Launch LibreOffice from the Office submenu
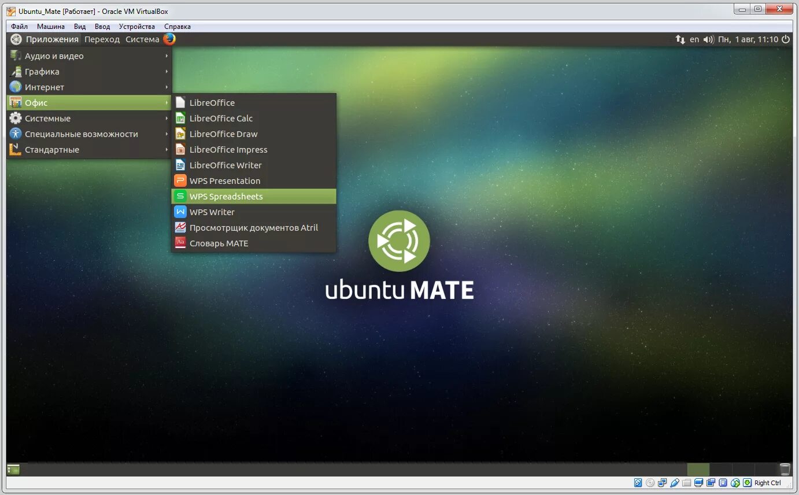 click(254, 103)
